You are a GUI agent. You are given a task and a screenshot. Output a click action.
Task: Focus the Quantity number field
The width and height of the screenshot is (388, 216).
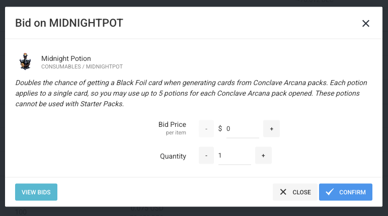(x=235, y=156)
